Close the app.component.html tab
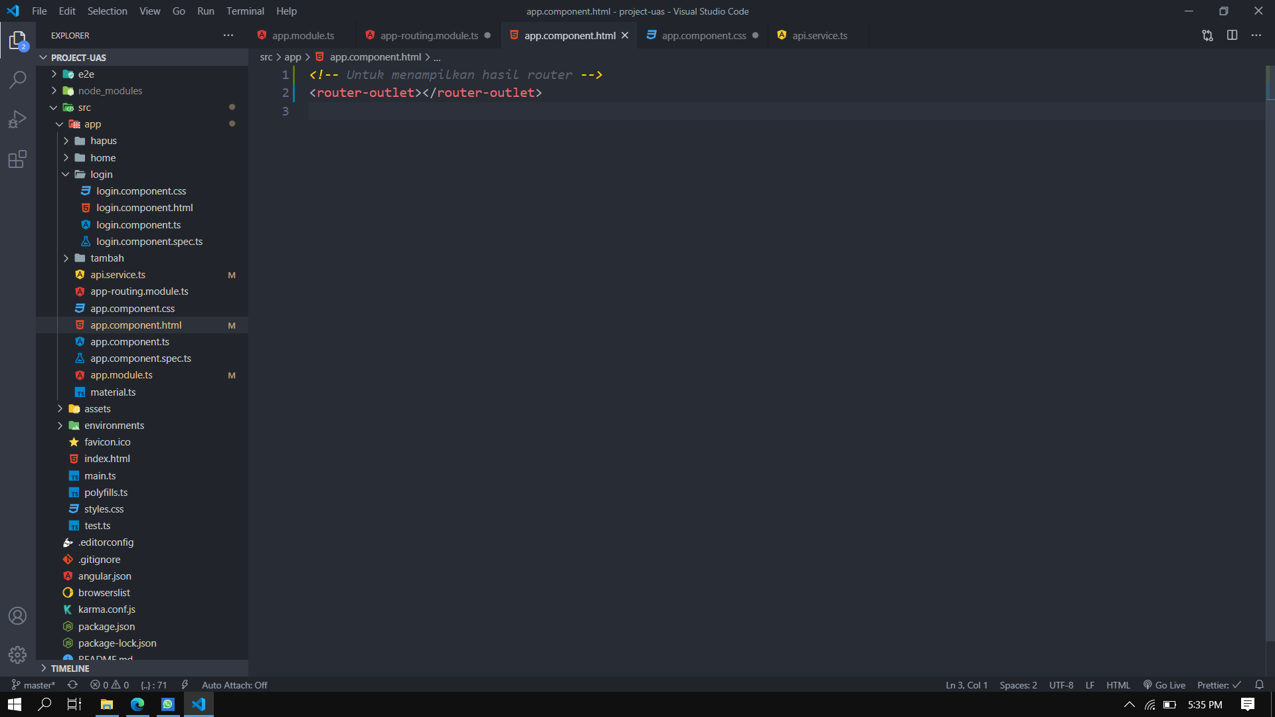This screenshot has width=1275, height=717. (625, 35)
